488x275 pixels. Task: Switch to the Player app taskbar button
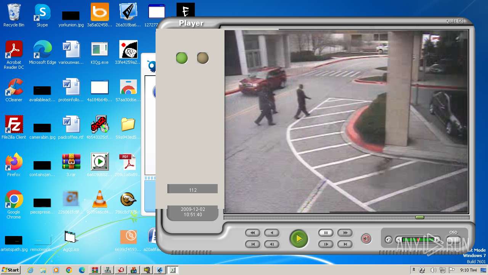pyautogui.click(x=173, y=270)
